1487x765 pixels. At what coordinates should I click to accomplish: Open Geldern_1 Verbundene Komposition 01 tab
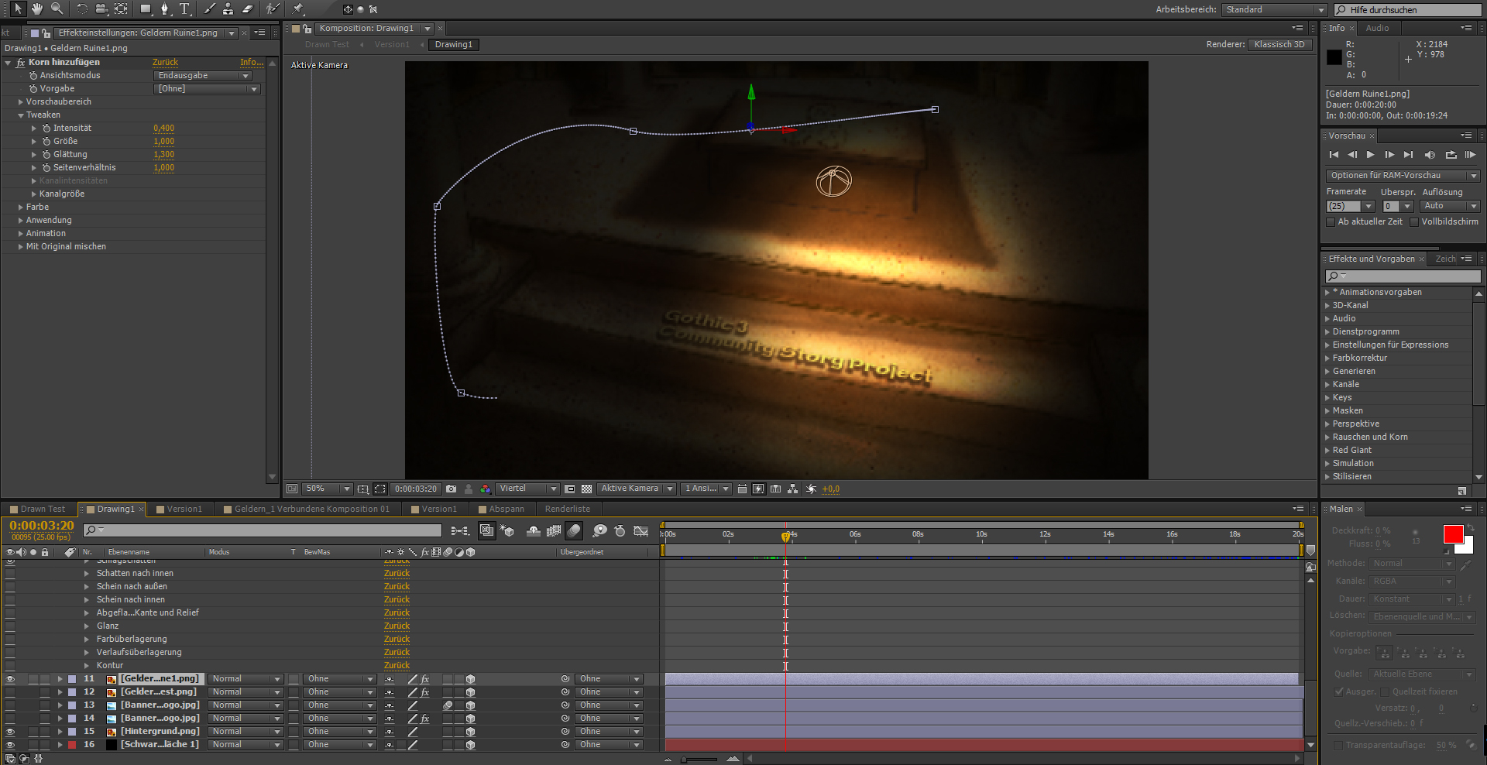312,509
